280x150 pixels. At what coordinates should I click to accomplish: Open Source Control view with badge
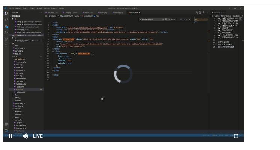6,26
